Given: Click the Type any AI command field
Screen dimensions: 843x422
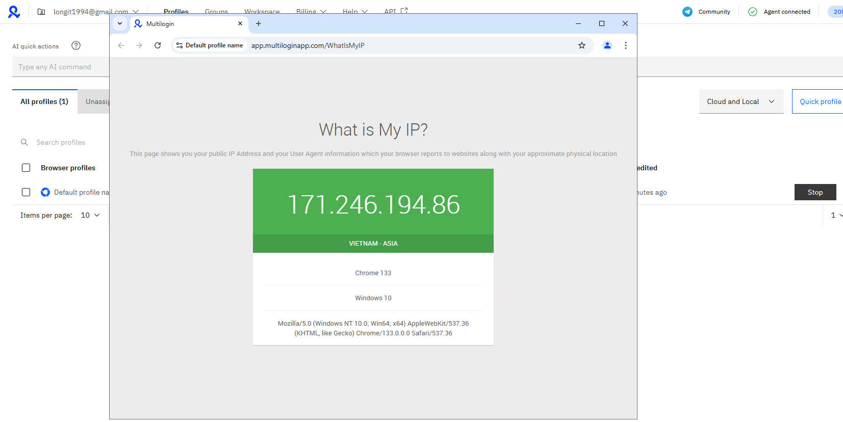Looking at the screenshot, I should (61, 67).
